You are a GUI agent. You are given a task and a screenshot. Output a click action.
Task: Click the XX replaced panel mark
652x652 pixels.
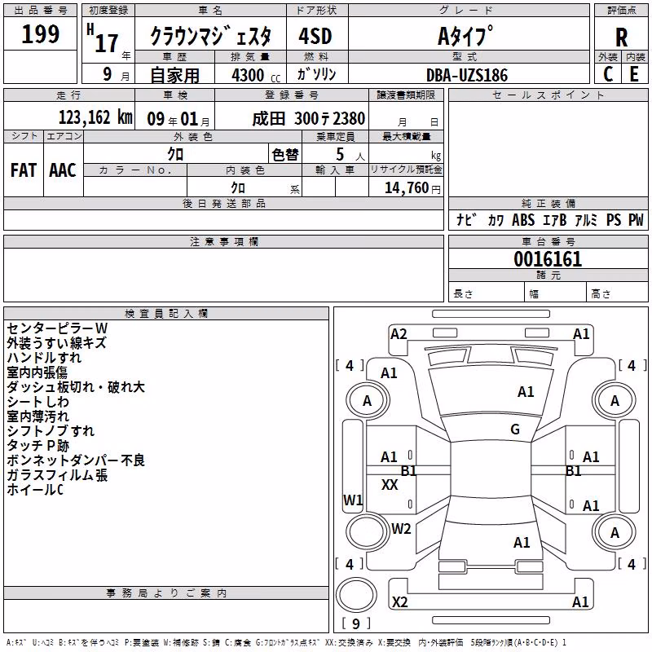[390, 485]
